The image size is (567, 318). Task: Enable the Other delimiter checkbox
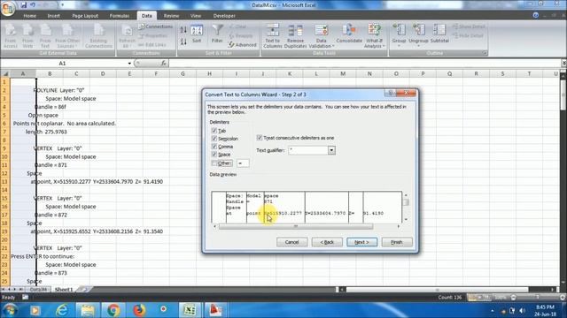point(214,163)
